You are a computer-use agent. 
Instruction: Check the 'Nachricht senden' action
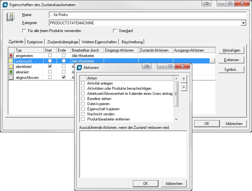pos(83,114)
